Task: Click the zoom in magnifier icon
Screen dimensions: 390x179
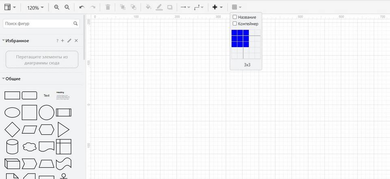Action: (57, 7)
